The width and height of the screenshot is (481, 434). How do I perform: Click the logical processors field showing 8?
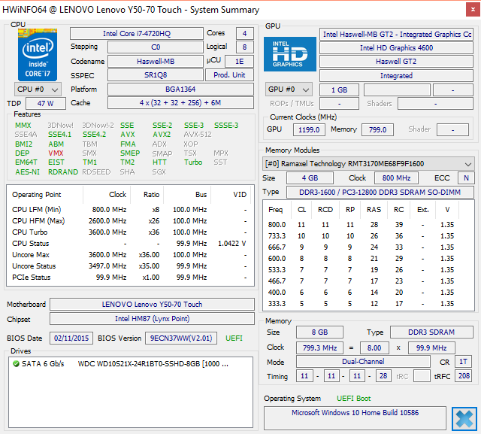coord(245,47)
